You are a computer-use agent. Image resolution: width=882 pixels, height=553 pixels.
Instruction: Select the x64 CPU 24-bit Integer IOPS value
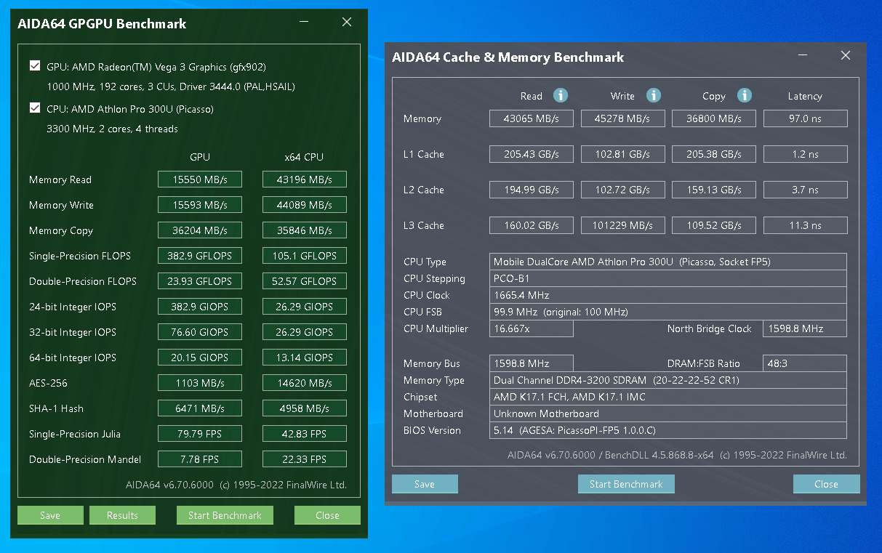point(305,307)
